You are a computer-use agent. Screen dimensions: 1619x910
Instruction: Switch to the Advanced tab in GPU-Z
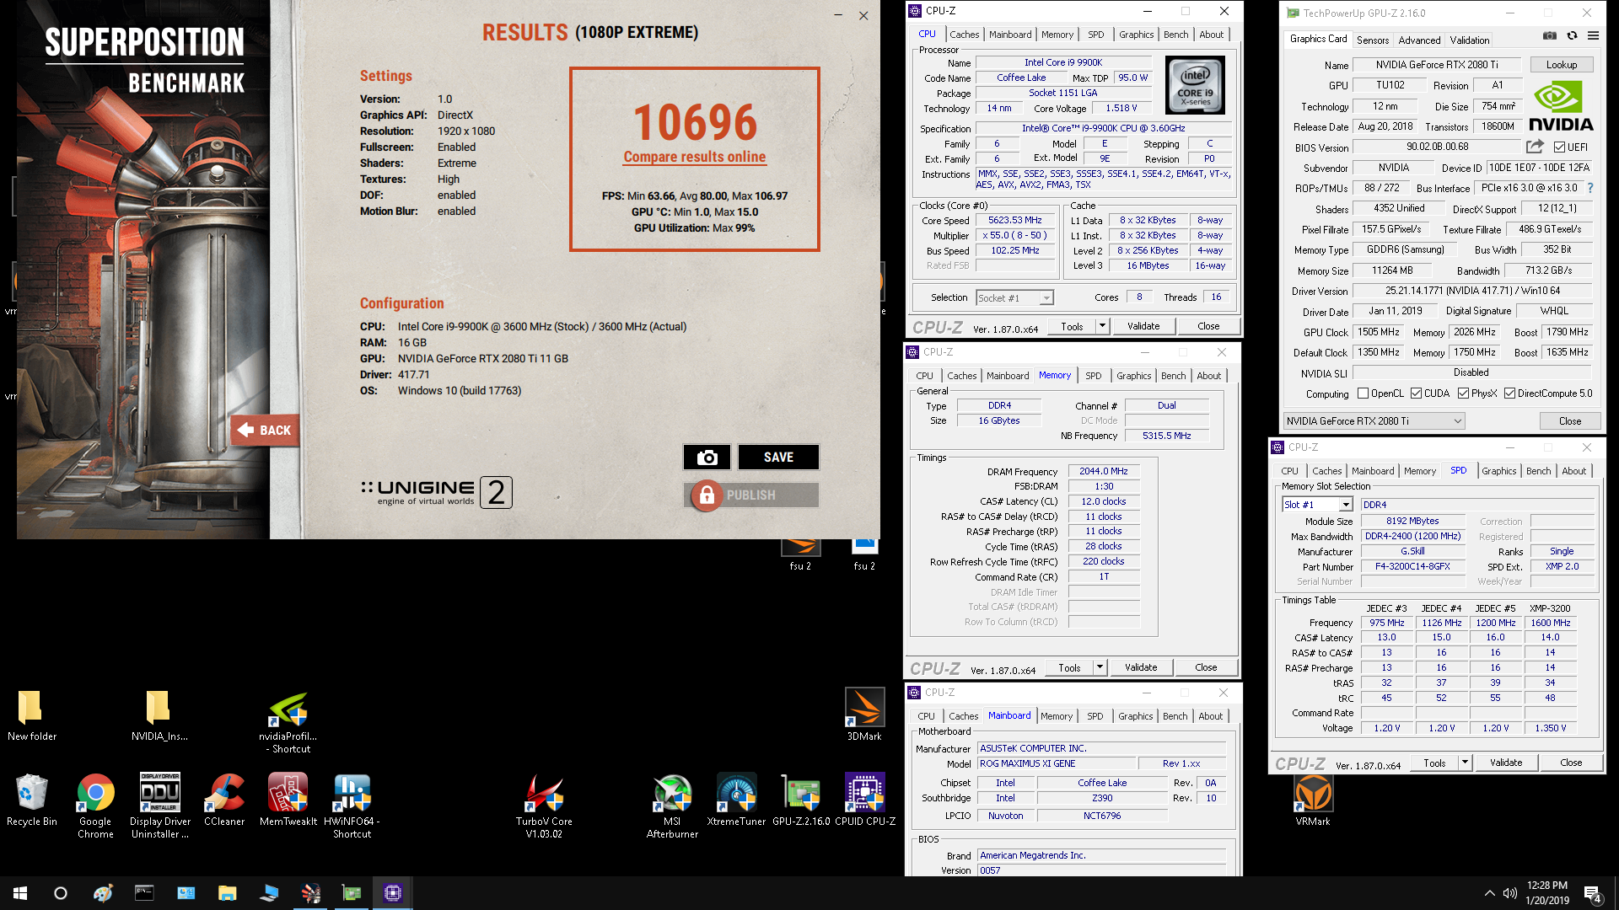click(1419, 40)
